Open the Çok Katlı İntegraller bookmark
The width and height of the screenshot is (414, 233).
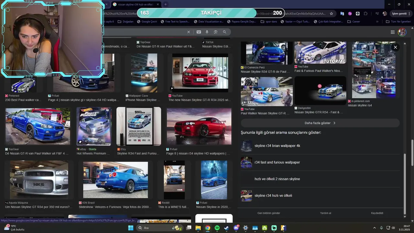point(328,22)
